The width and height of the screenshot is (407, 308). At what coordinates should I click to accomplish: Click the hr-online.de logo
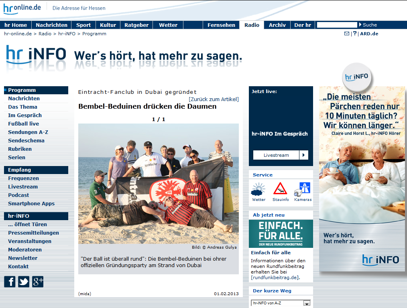coord(22,8)
